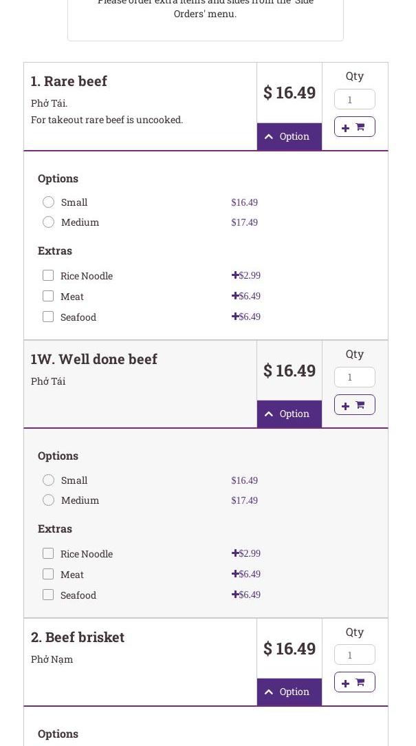Collapse the Beef brisket Option panel

(289, 692)
